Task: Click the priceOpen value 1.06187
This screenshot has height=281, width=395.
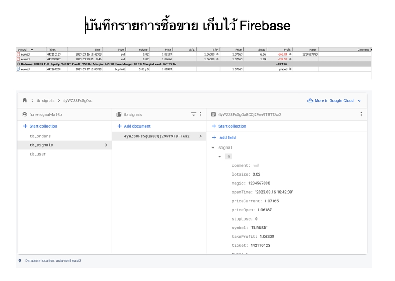Action: (265, 210)
